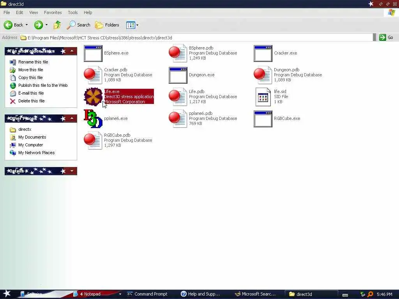Select the Life.pdb file icon
The image size is (399, 299).
point(178,97)
